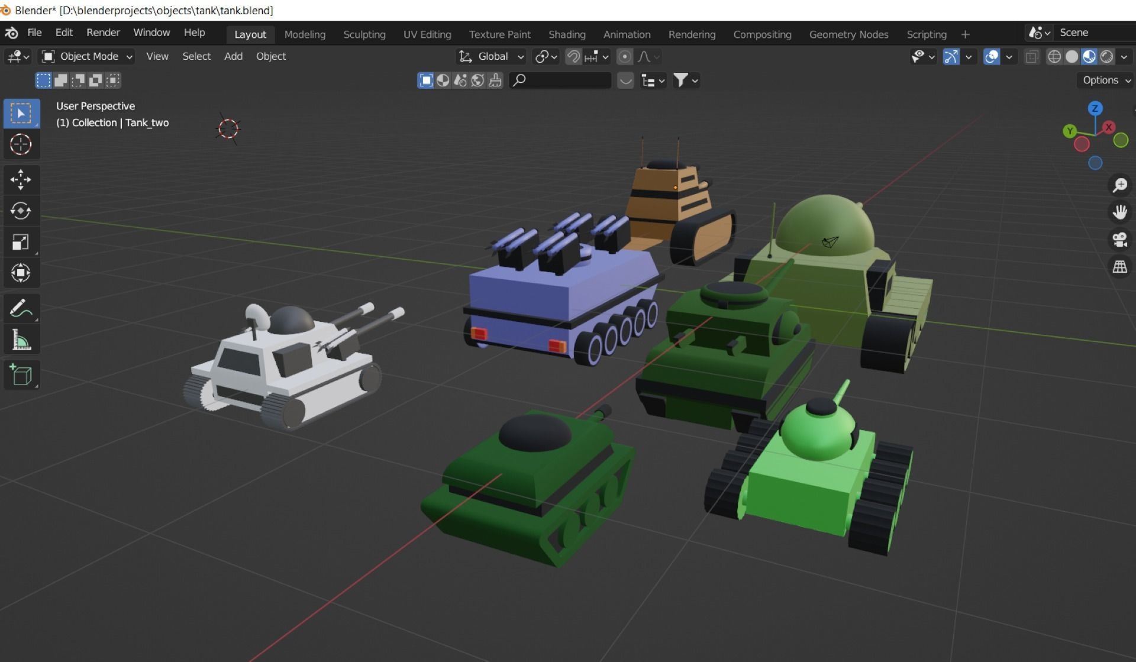Screen dimensions: 1136x662
Task: Switch to Material Preview shading
Action: [1089, 57]
